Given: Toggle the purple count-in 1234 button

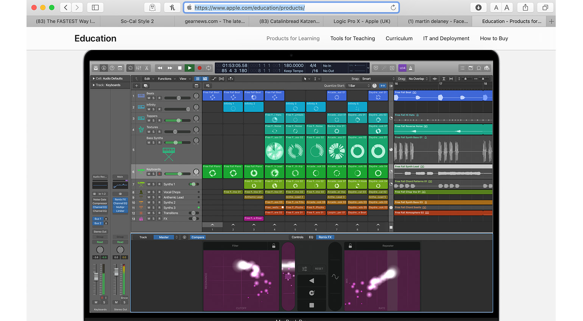Looking at the screenshot, I should 402,68.
